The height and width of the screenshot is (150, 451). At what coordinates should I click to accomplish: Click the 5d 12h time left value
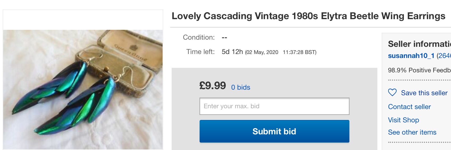pyautogui.click(x=232, y=52)
